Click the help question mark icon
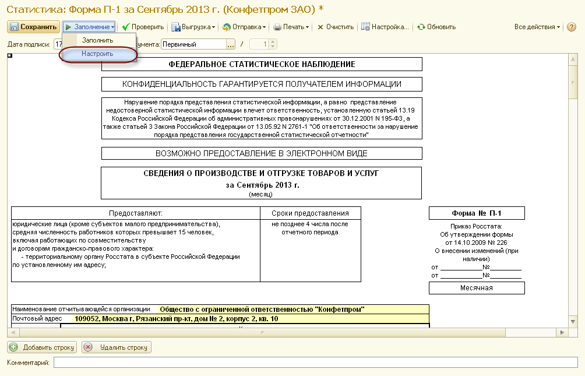Screen dimensions: 585x376 [571, 27]
